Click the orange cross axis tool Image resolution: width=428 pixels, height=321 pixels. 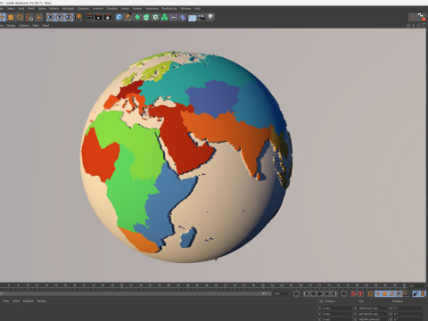point(39,17)
